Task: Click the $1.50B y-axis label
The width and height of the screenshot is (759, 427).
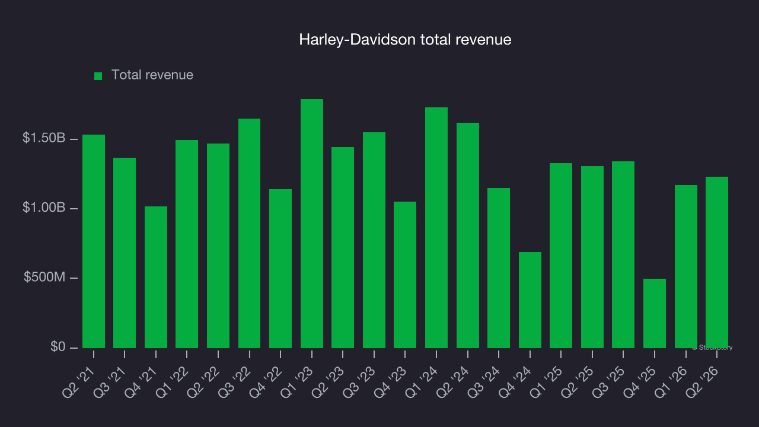Action: click(x=44, y=138)
